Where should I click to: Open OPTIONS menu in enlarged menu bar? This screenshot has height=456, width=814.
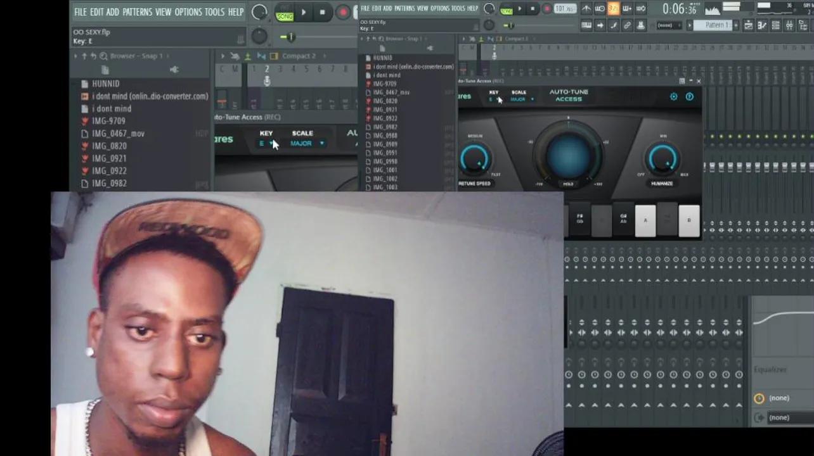point(188,12)
